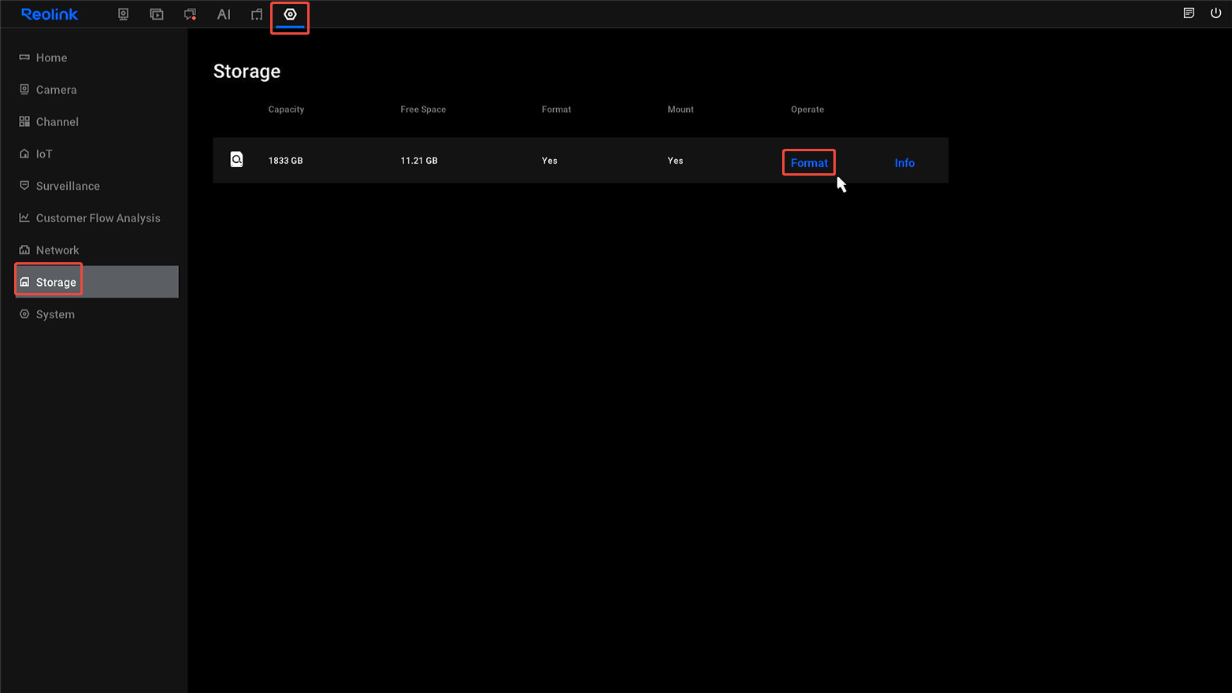Open the video playback icon
The width and height of the screenshot is (1232, 693).
point(157,14)
